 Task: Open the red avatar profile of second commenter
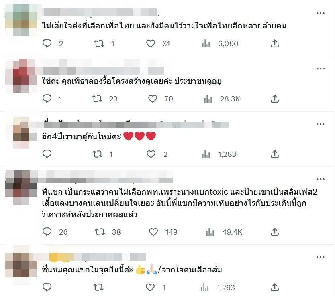[x=21, y=76]
